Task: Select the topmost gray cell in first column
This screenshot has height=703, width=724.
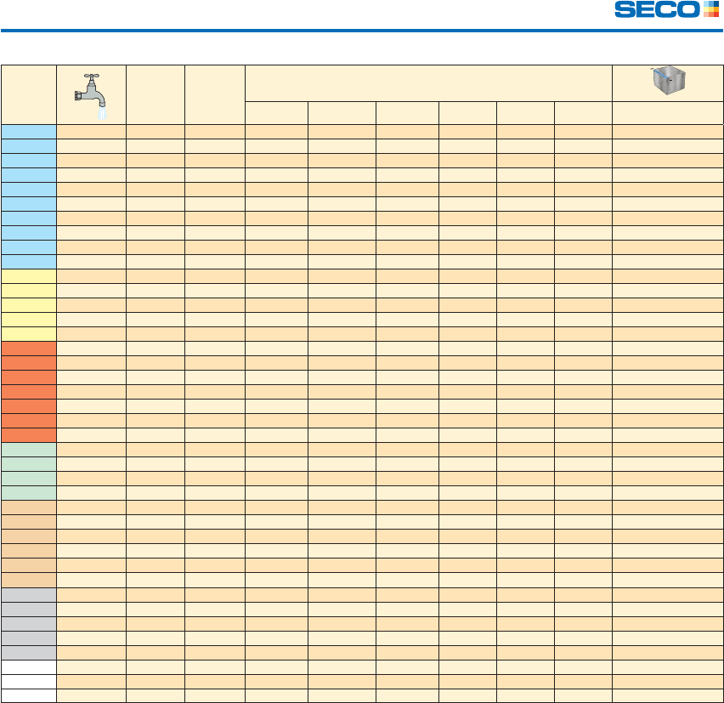Action: [x=29, y=594]
